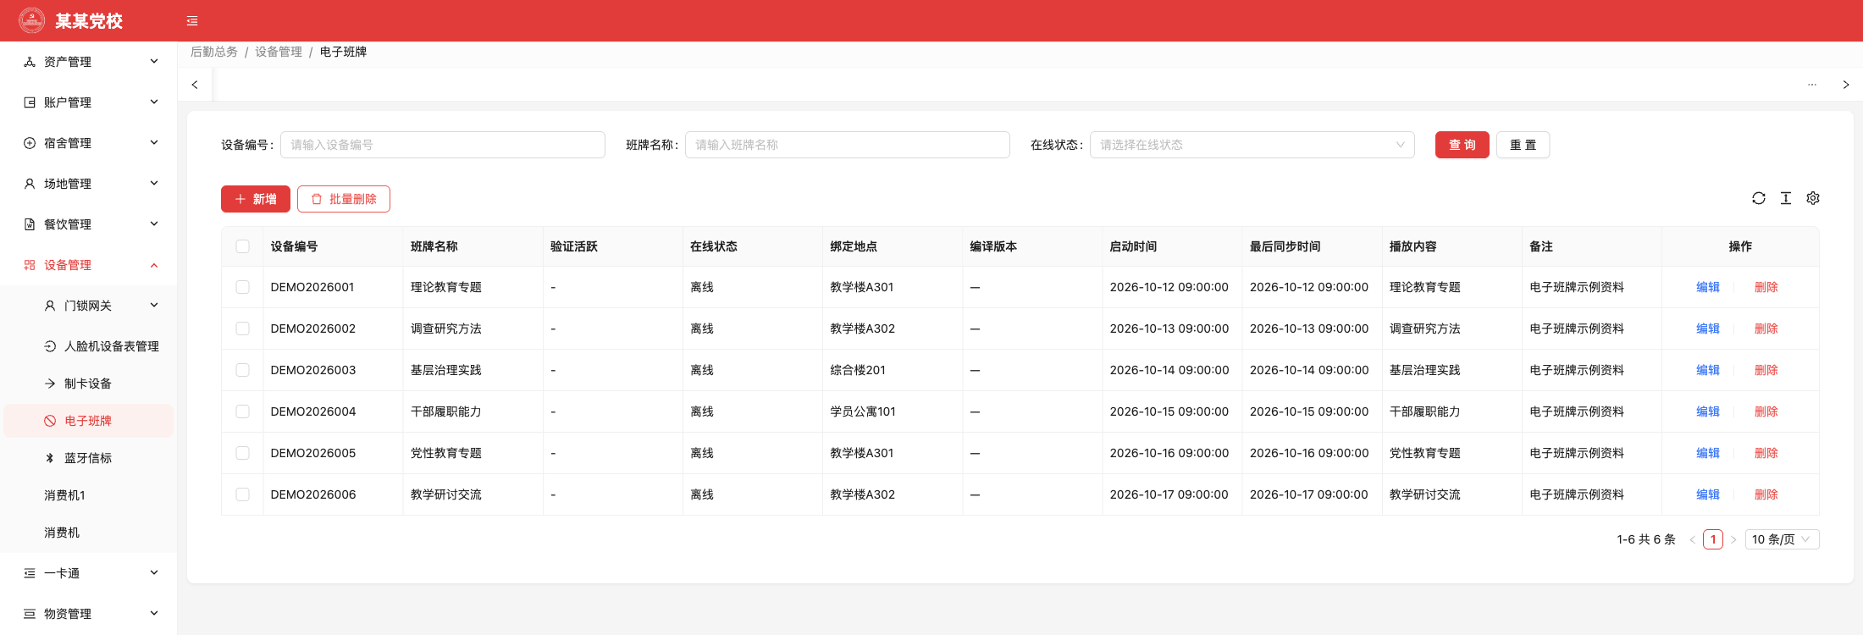Check the row DEMO2026006 checkbox
1863x635 pixels.
[243, 494]
